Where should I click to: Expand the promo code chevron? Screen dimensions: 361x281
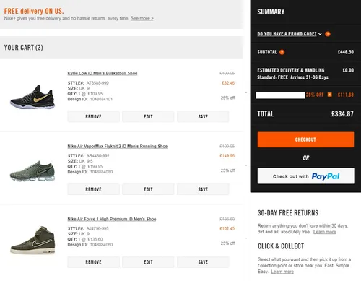point(320,34)
